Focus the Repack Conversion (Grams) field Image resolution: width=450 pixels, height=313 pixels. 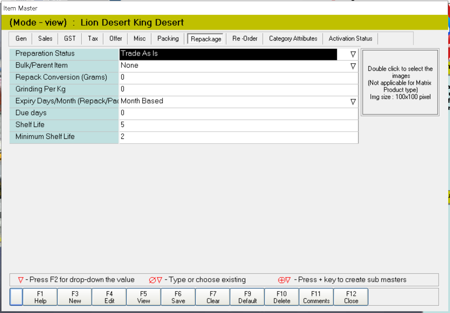[238, 78]
